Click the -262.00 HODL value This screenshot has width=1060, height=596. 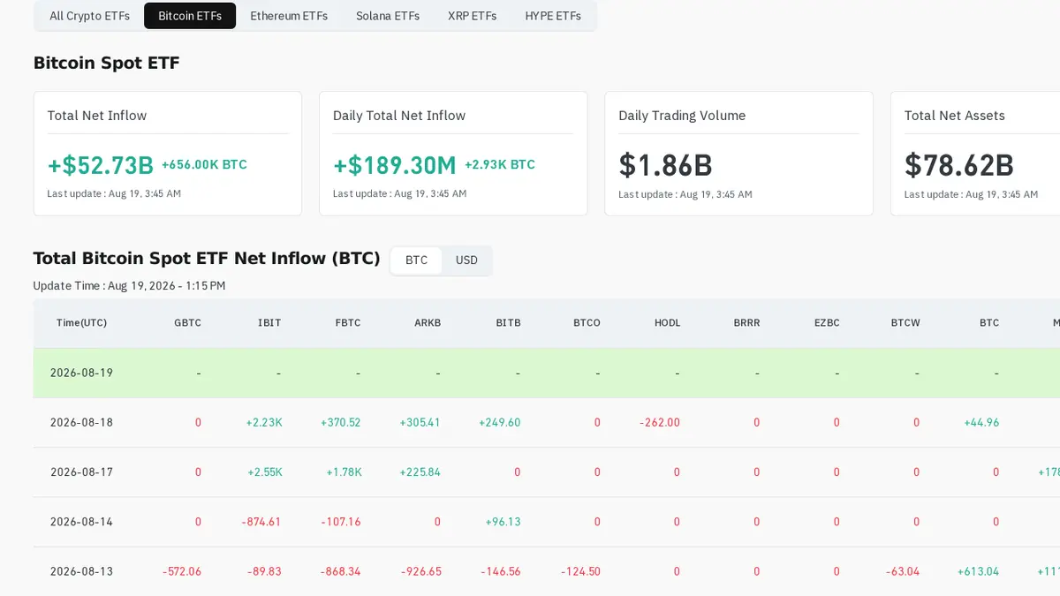click(660, 423)
